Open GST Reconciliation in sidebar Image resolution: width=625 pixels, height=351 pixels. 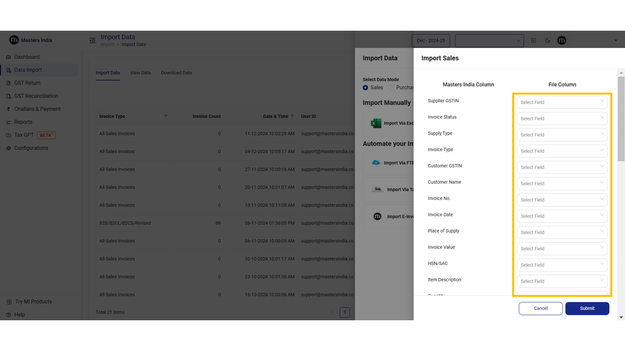36,96
